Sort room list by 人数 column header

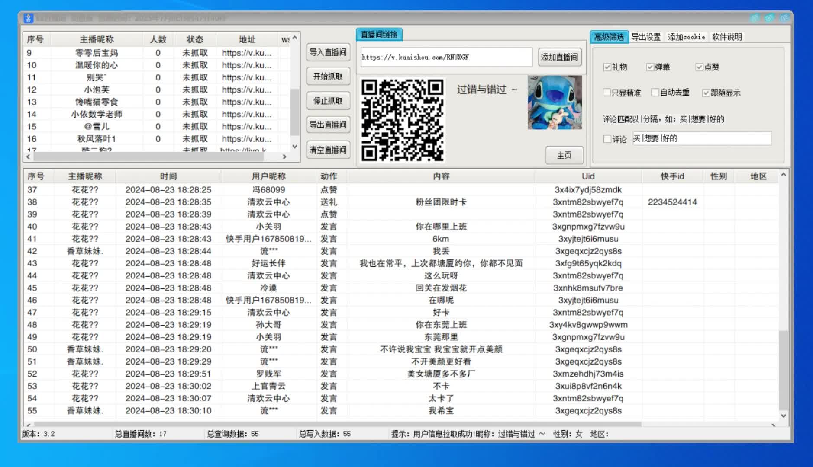click(x=158, y=39)
